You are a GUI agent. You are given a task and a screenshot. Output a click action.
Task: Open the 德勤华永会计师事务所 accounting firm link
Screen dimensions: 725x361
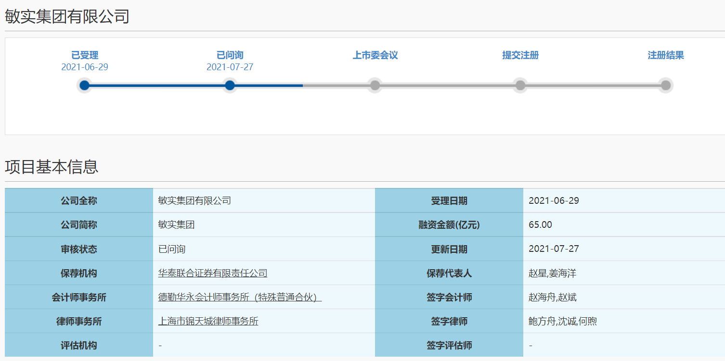239,298
